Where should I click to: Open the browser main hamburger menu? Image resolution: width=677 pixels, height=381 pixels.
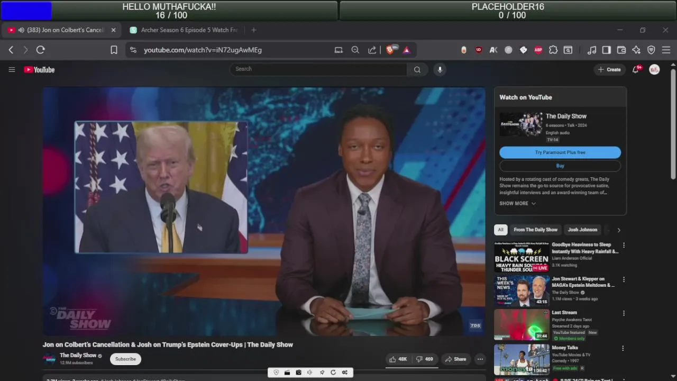click(x=666, y=50)
